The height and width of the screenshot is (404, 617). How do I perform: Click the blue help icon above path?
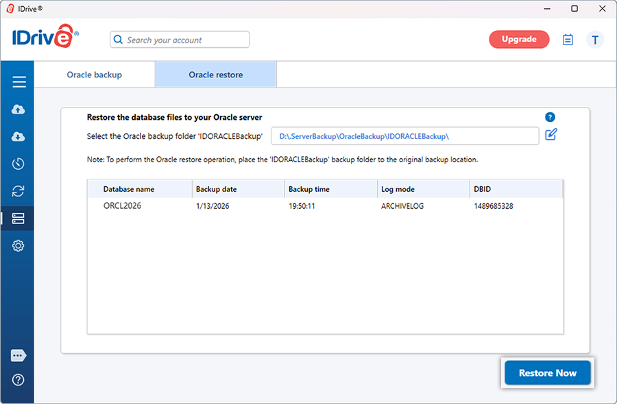click(550, 117)
